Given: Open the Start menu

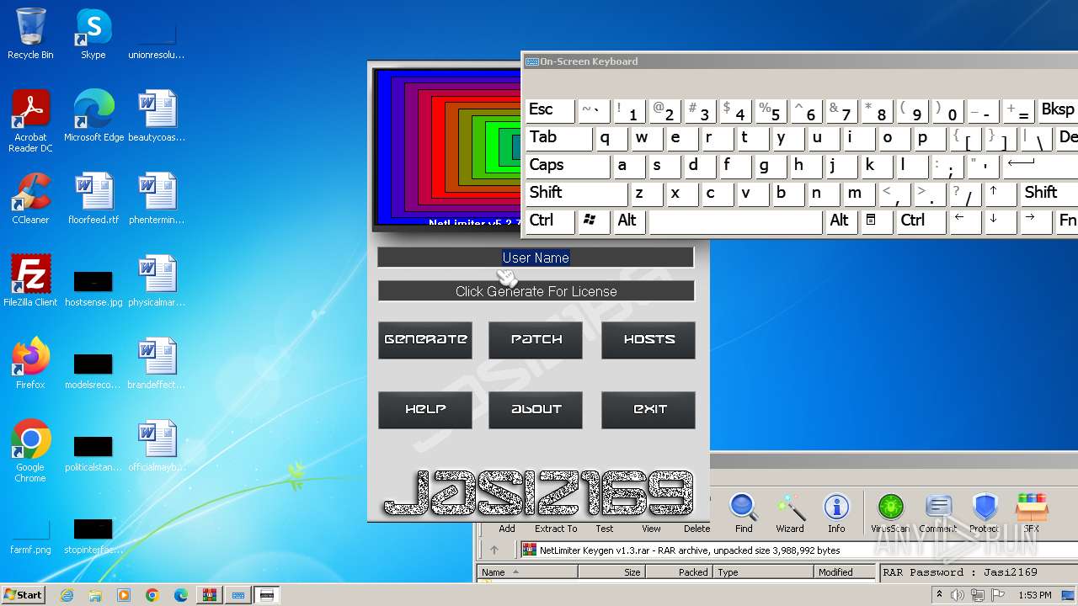Looking at the screenshot, I should 23,595.
